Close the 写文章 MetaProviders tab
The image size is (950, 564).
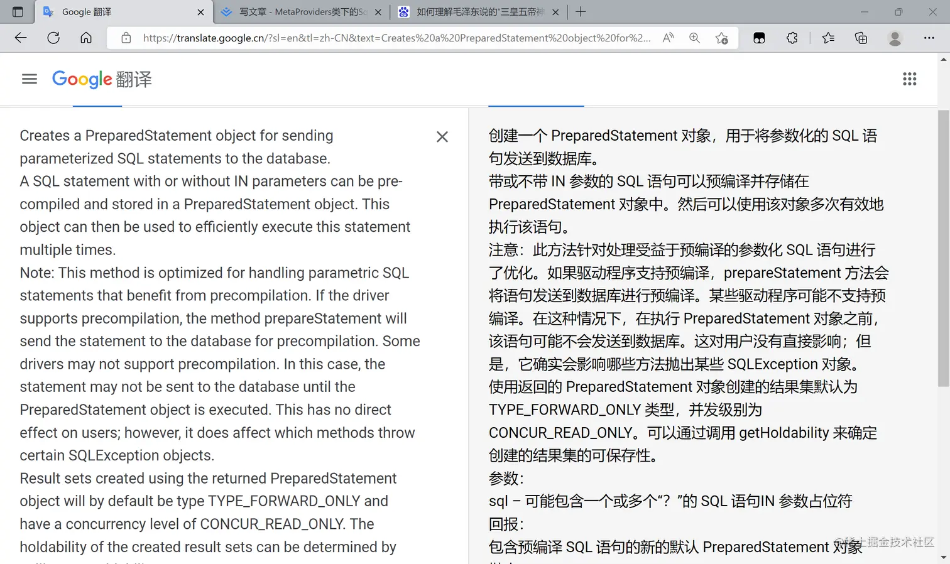point(378,12)
